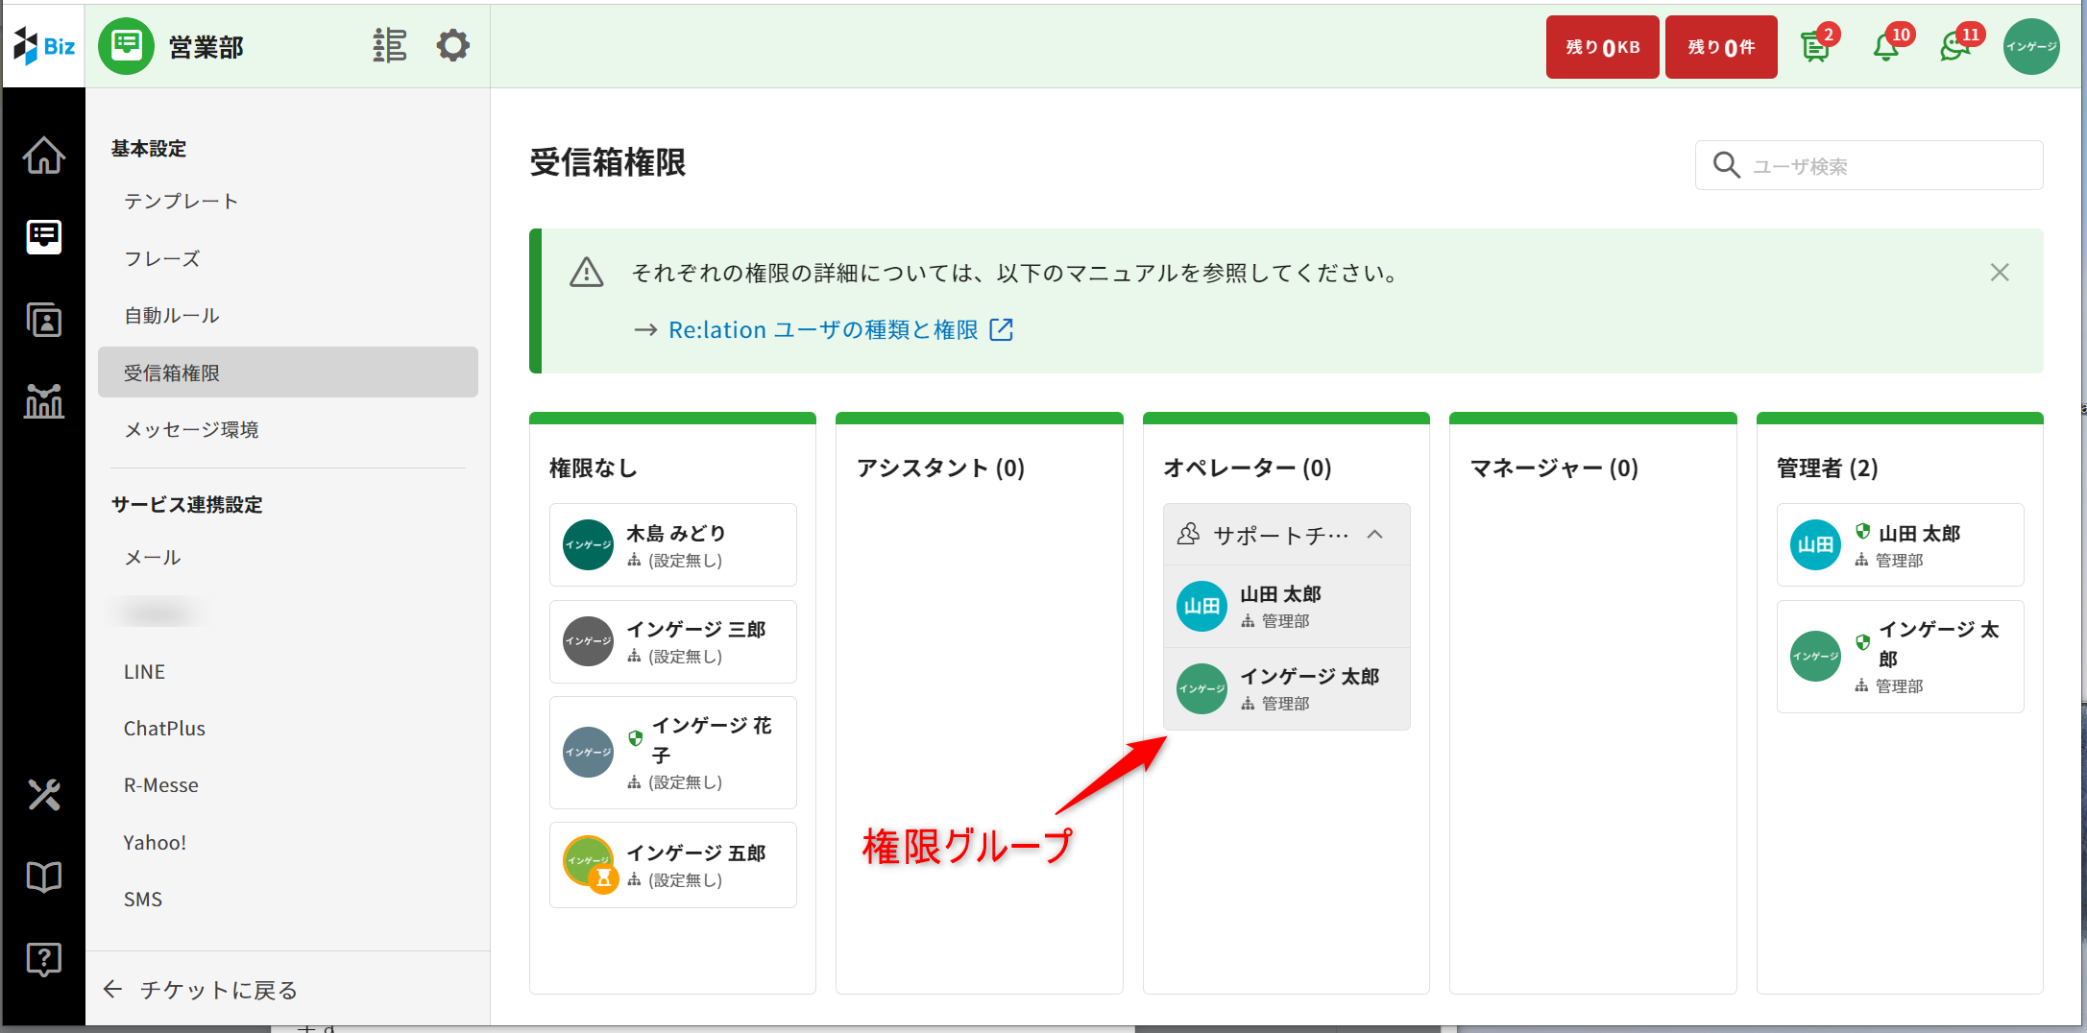Select 自動ルール in settings menu
This screenshot has height=1033, width=2087.
point(172,316)
